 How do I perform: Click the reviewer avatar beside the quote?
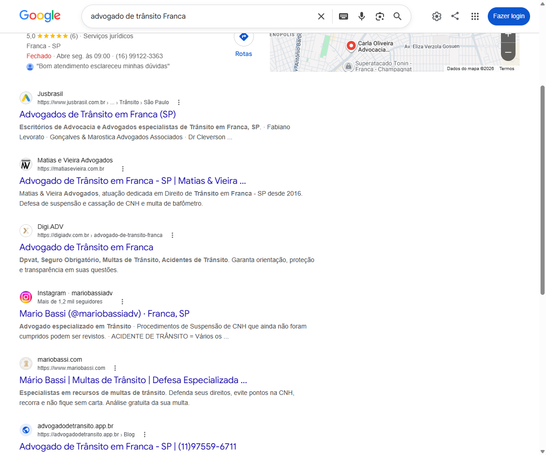tap(30, 66)
